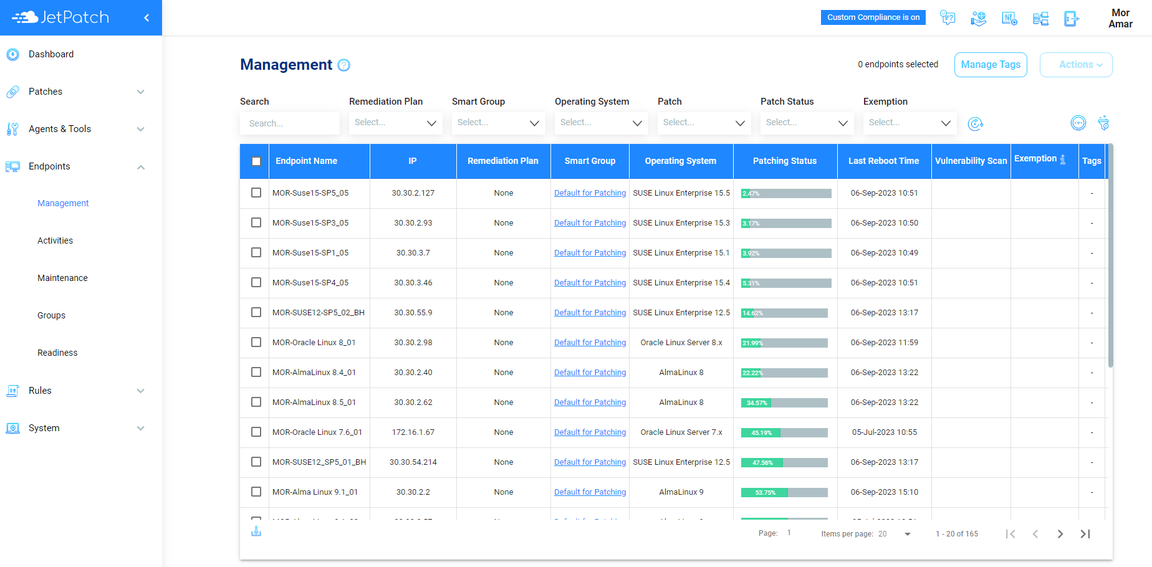The width and height of the screenshot is (1152, 567).
Task: Collapse the JetPatch sidebar with the arrow
Action: pyautogui.click(x=146, y=17)
